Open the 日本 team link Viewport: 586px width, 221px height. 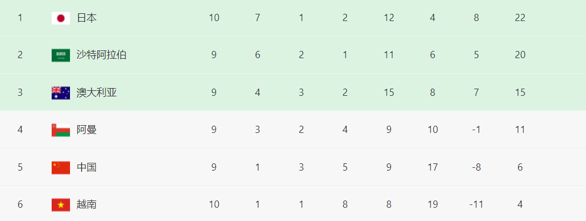87,18
